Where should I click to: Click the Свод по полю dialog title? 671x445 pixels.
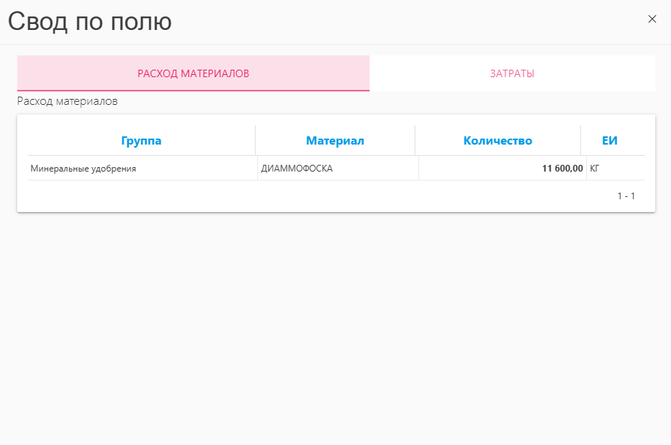pyautogui.click(x=90, y=21)
